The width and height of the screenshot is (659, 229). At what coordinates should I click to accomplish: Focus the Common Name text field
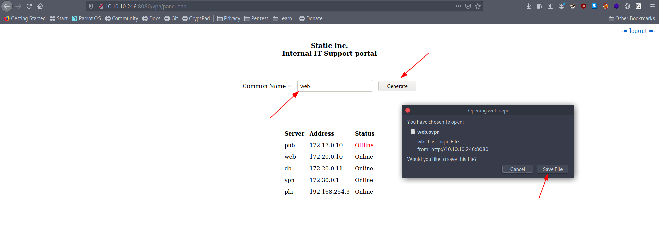tap(335, 86)
